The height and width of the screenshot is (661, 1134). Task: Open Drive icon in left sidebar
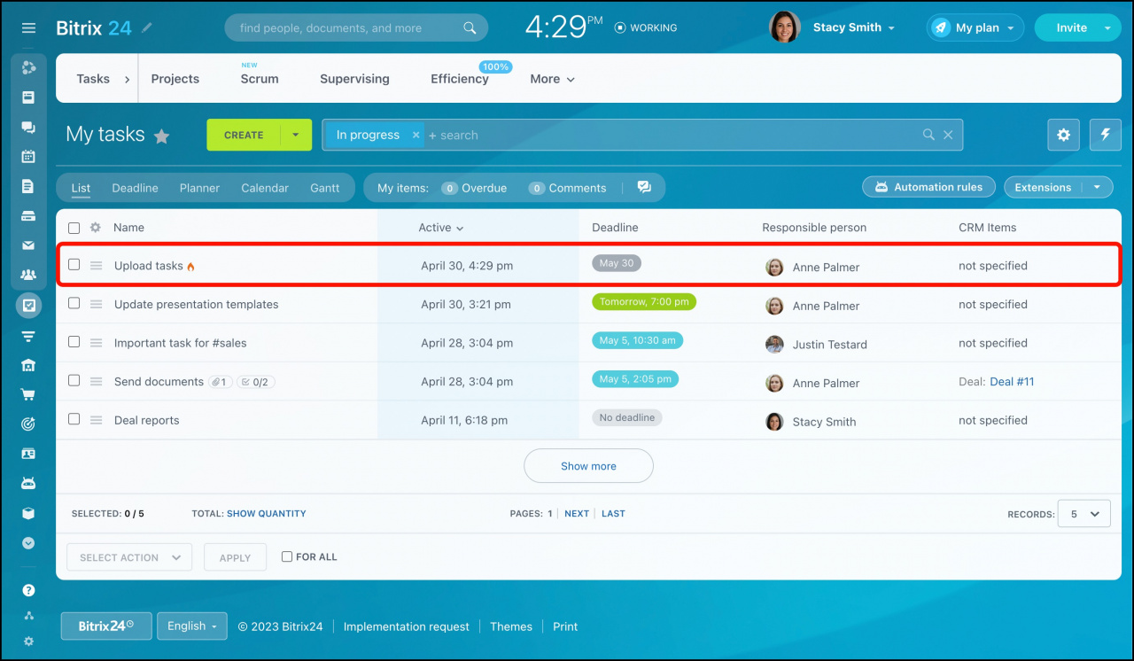tap(28, 216)
